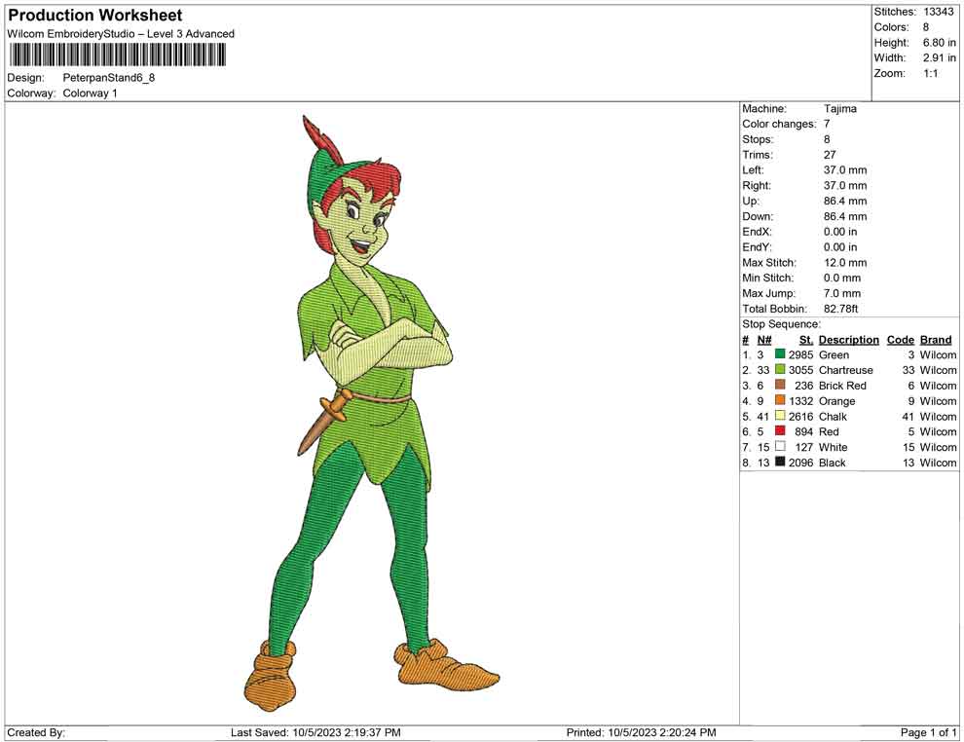Click the 'N#' column header
This screenshot has height=742, width=964.
point(764,339)
